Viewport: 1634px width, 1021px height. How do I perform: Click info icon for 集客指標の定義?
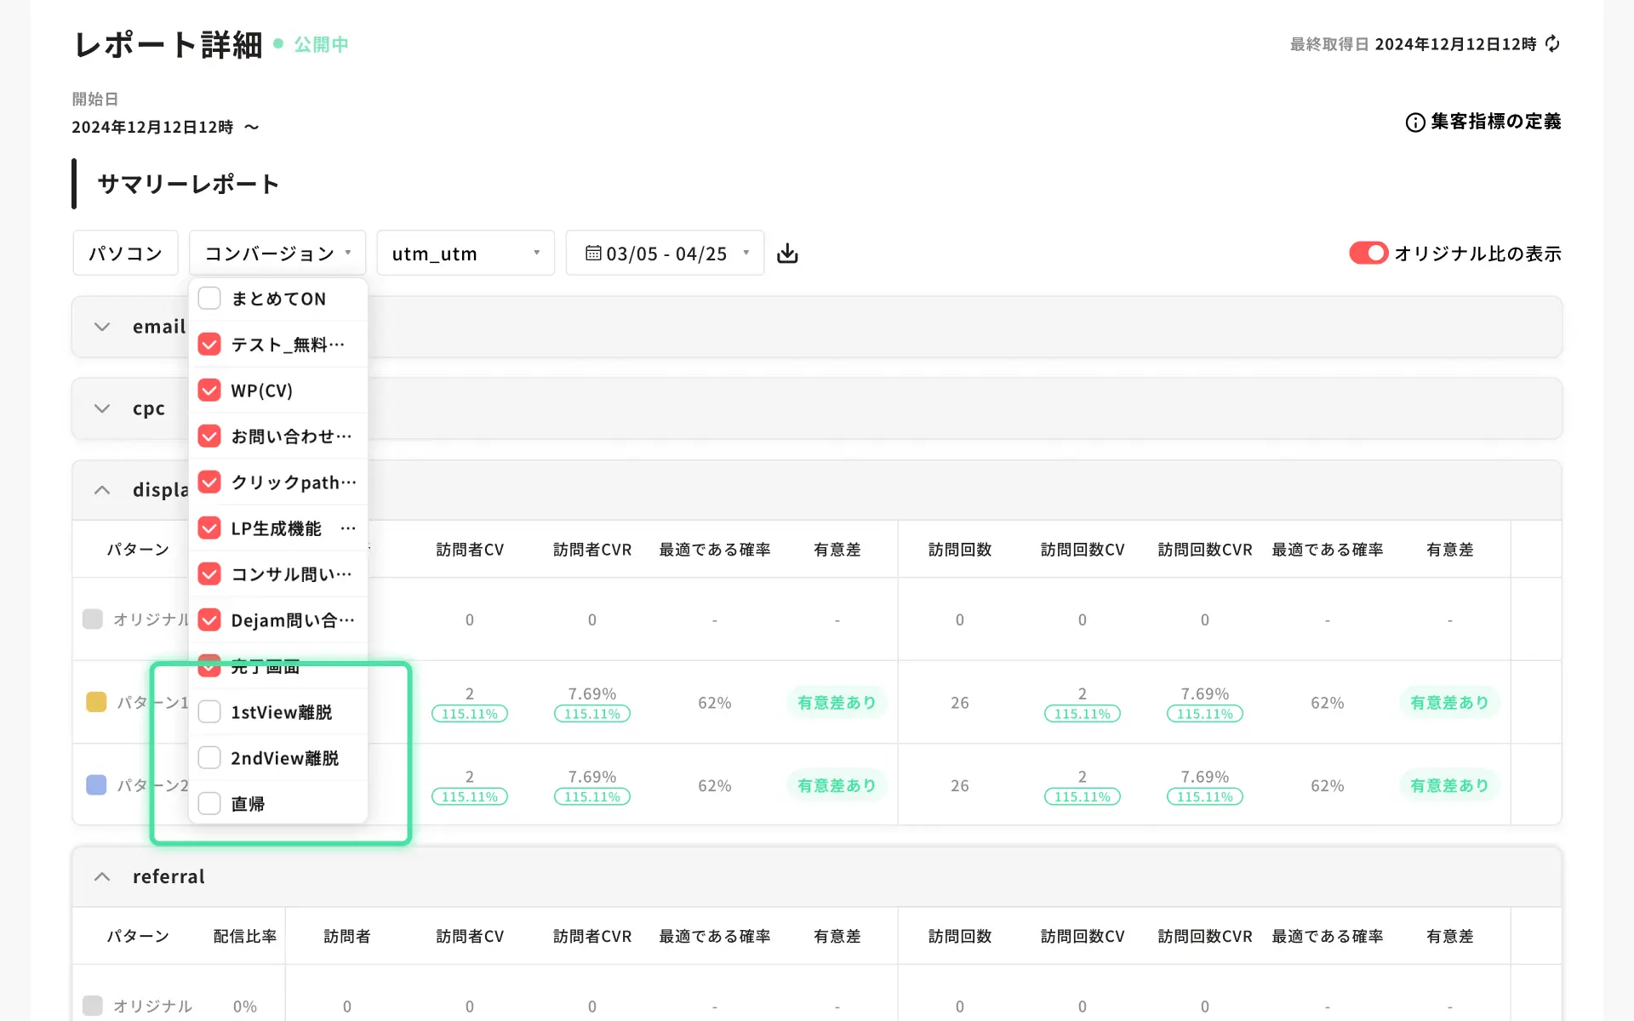[x=1414, y=123]
